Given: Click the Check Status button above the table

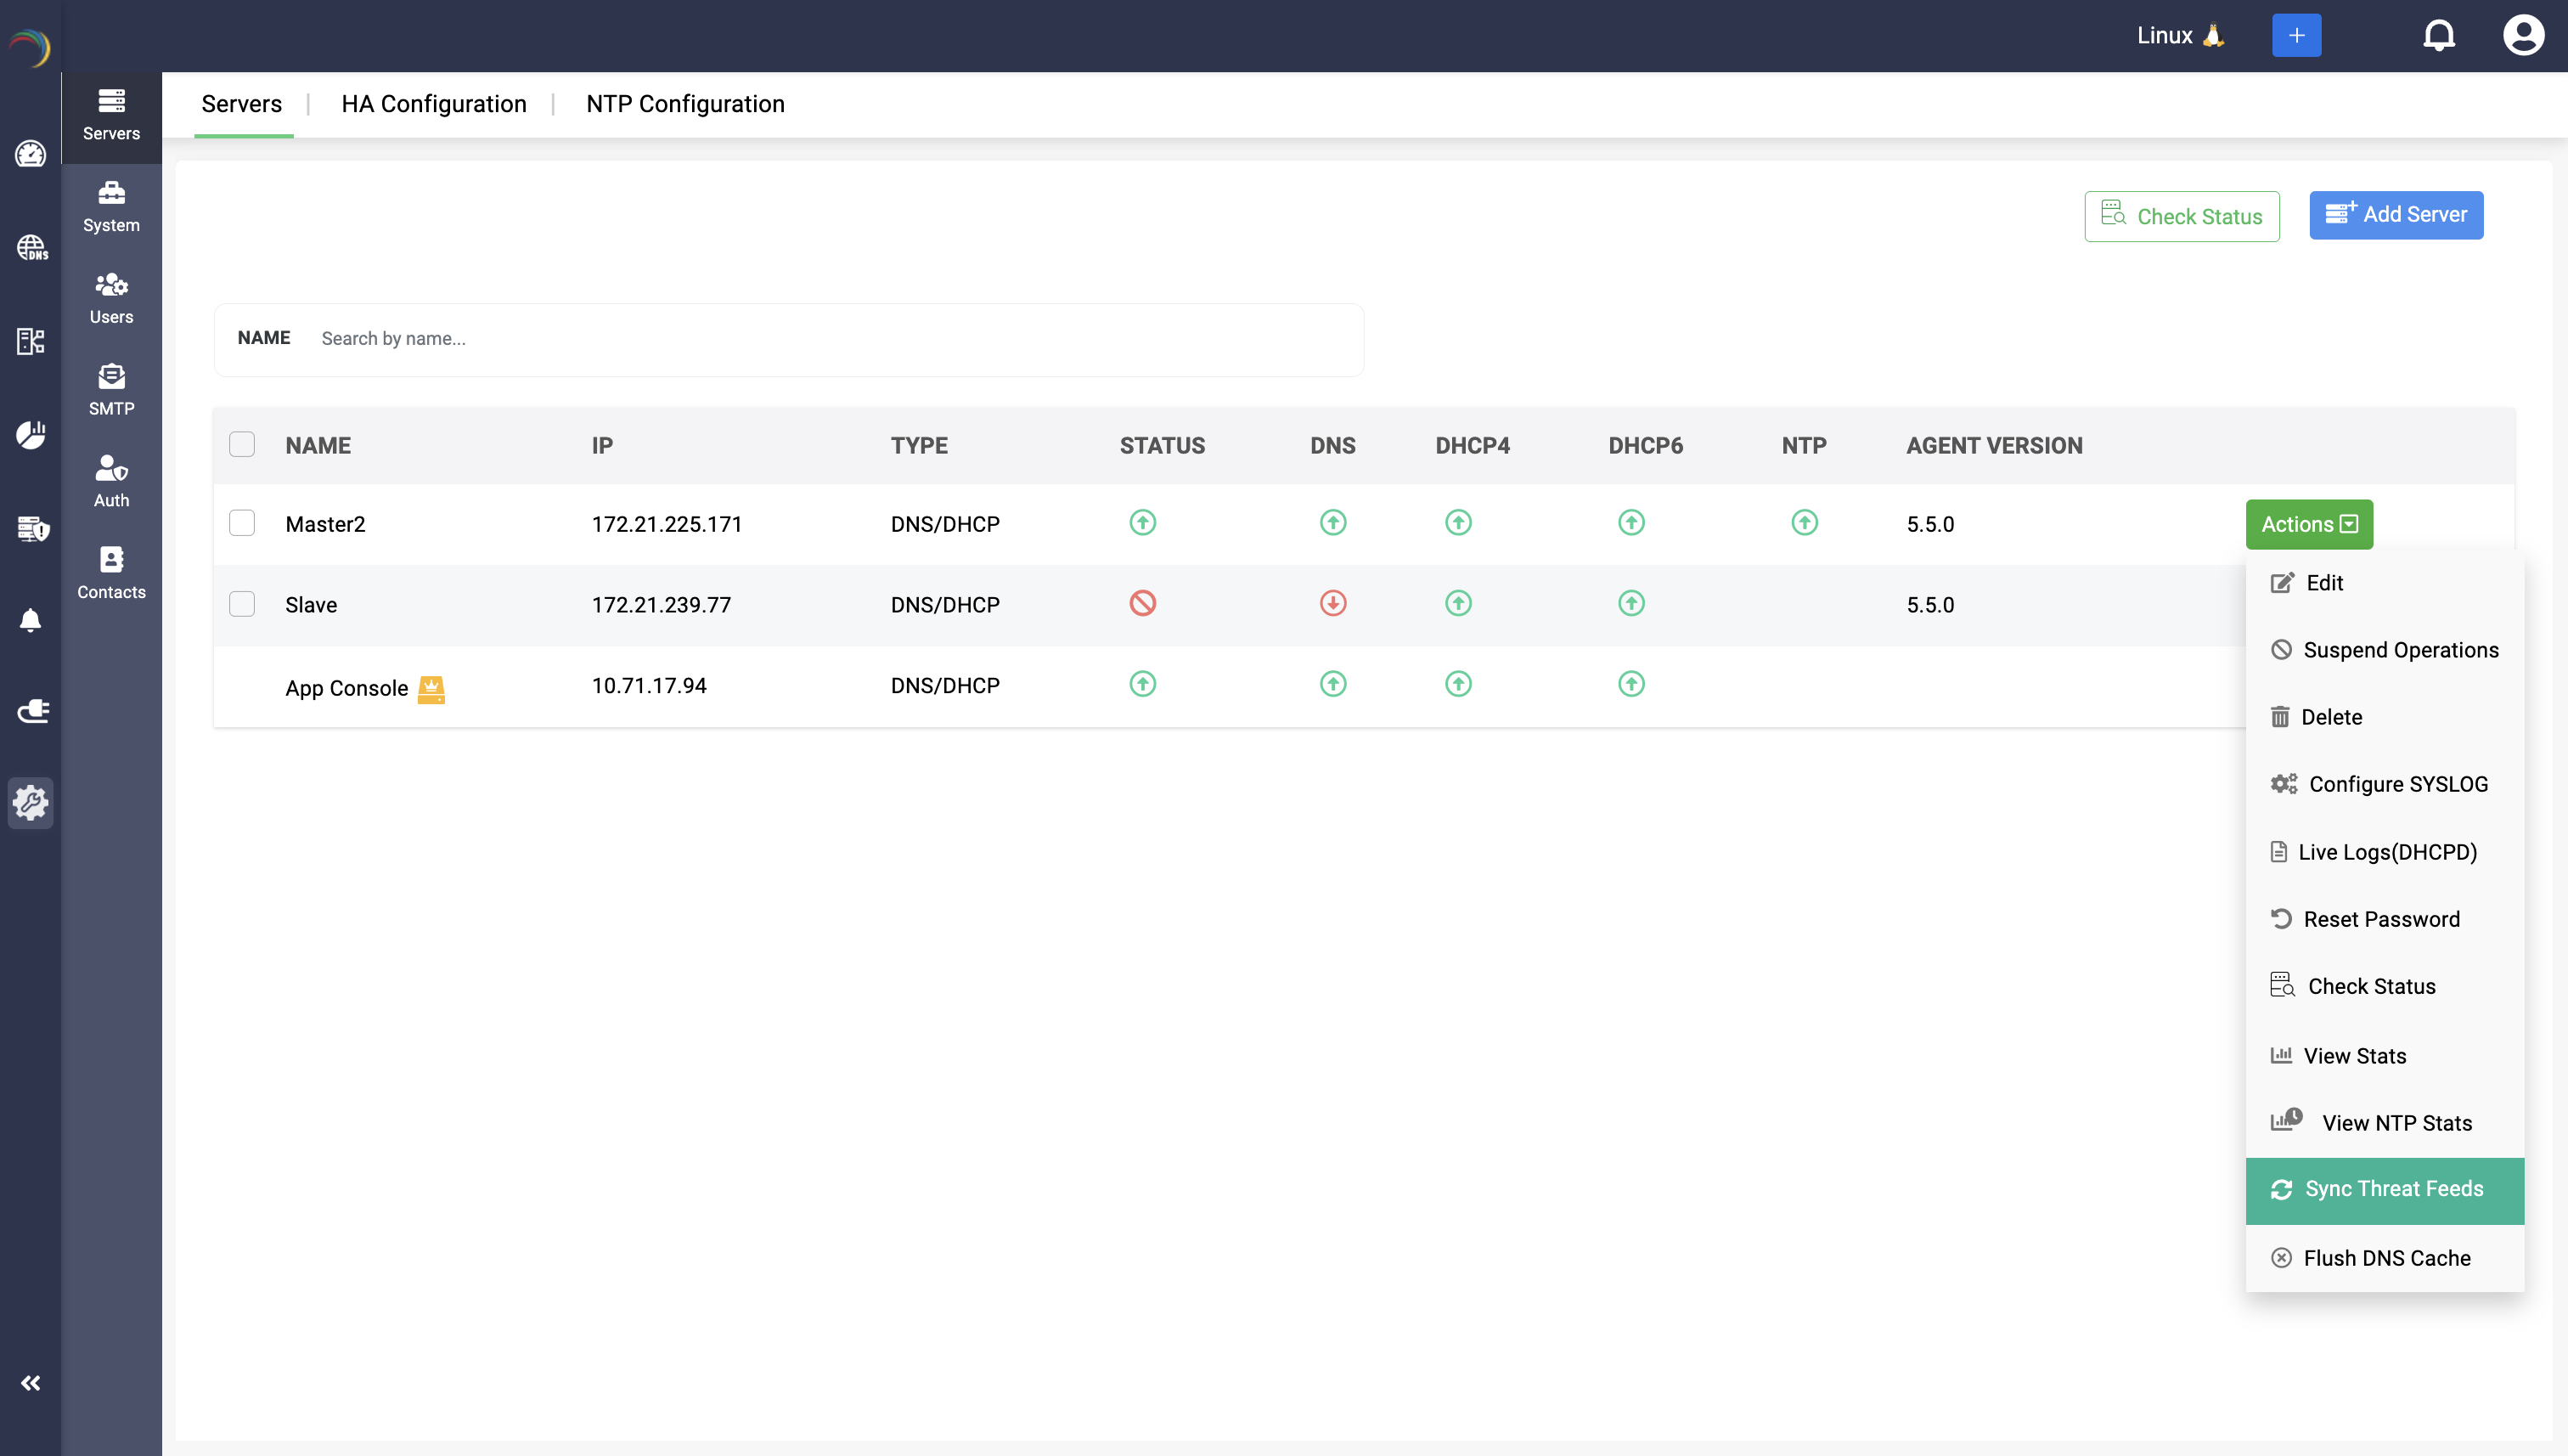Looking at the screenshot, I should point(2182,216).
